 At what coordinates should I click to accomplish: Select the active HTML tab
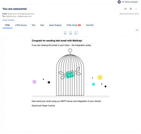[x=7, y=25]
